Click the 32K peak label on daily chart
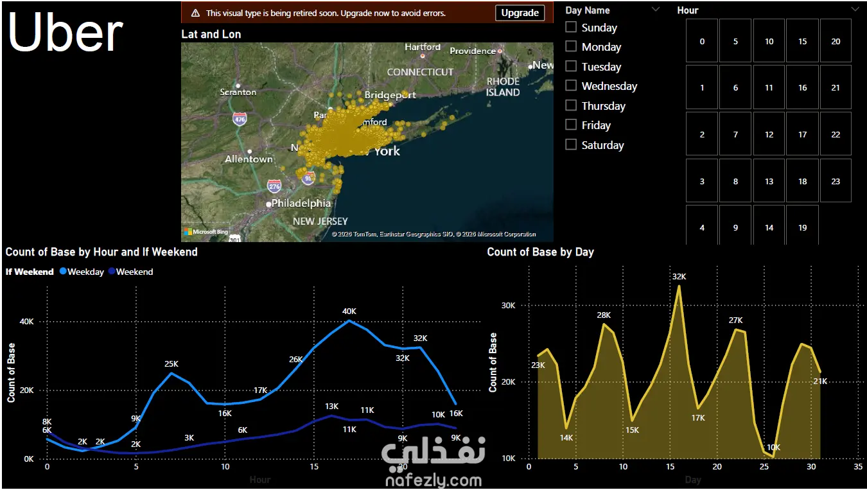 coord(679,277)
